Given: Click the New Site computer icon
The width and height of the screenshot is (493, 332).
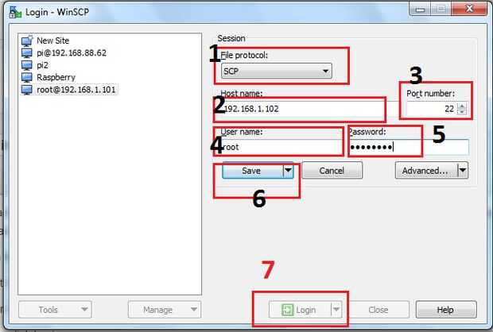Looking at the screenshot, I should (x=27, y=41).
